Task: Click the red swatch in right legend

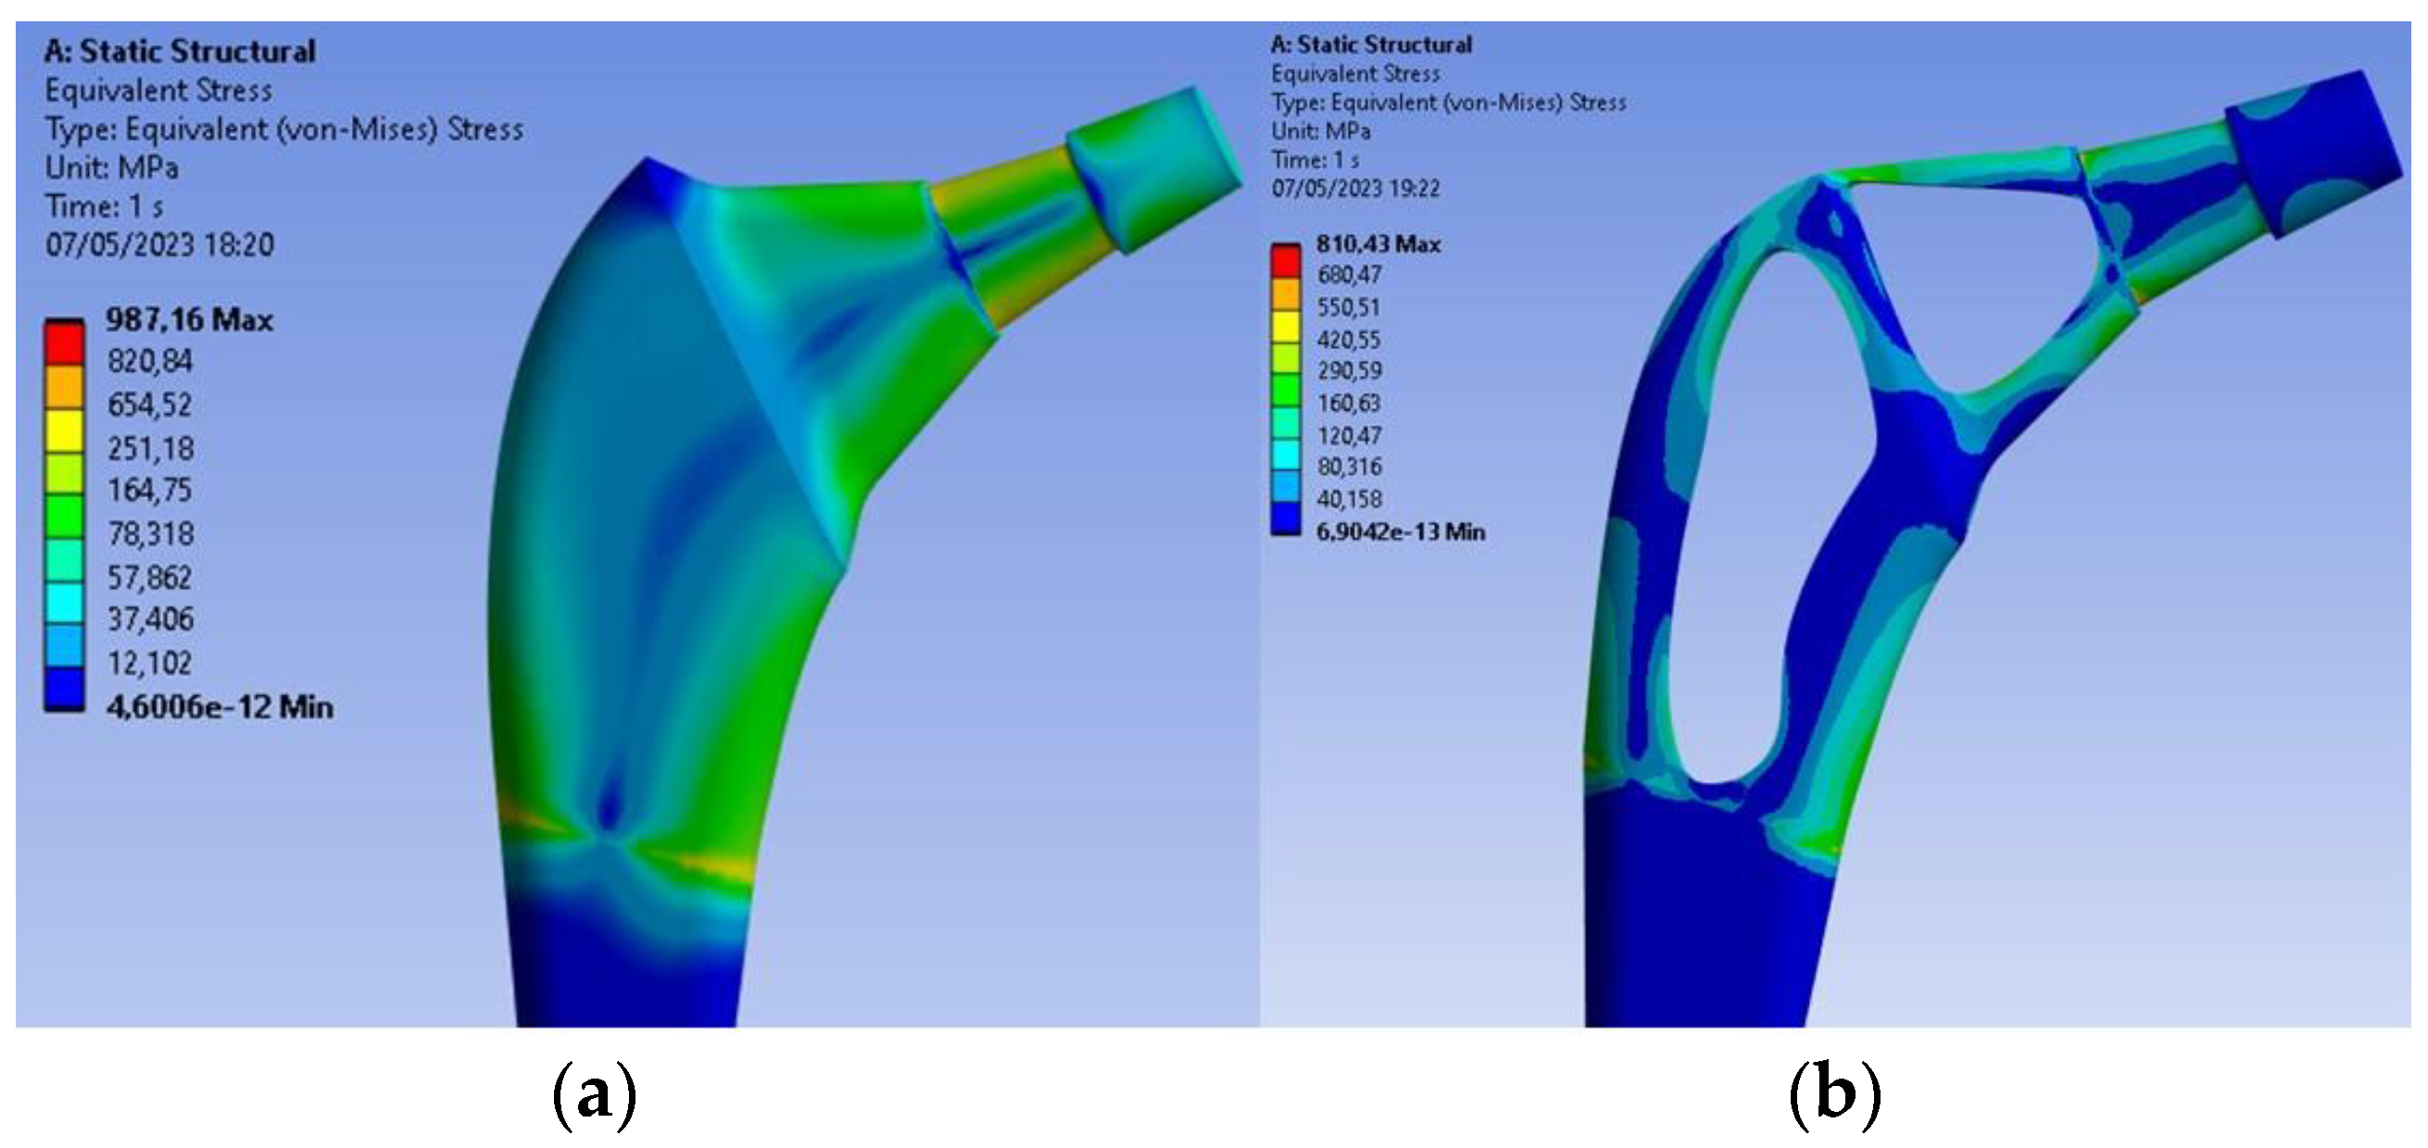Action: point(1285,261)
